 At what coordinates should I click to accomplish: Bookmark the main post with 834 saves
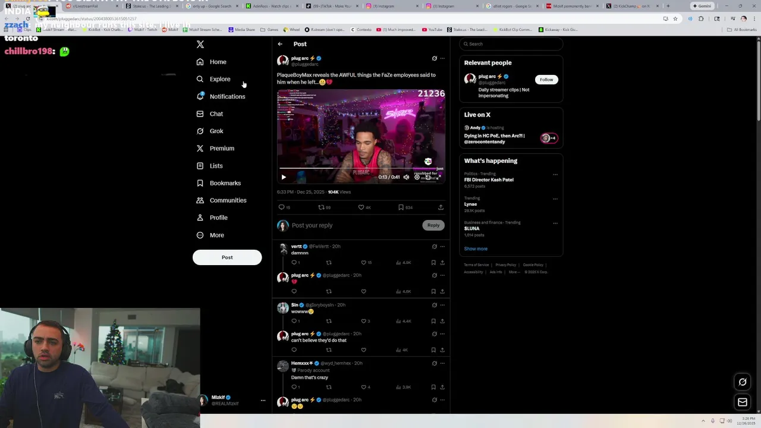coord(401,207)
